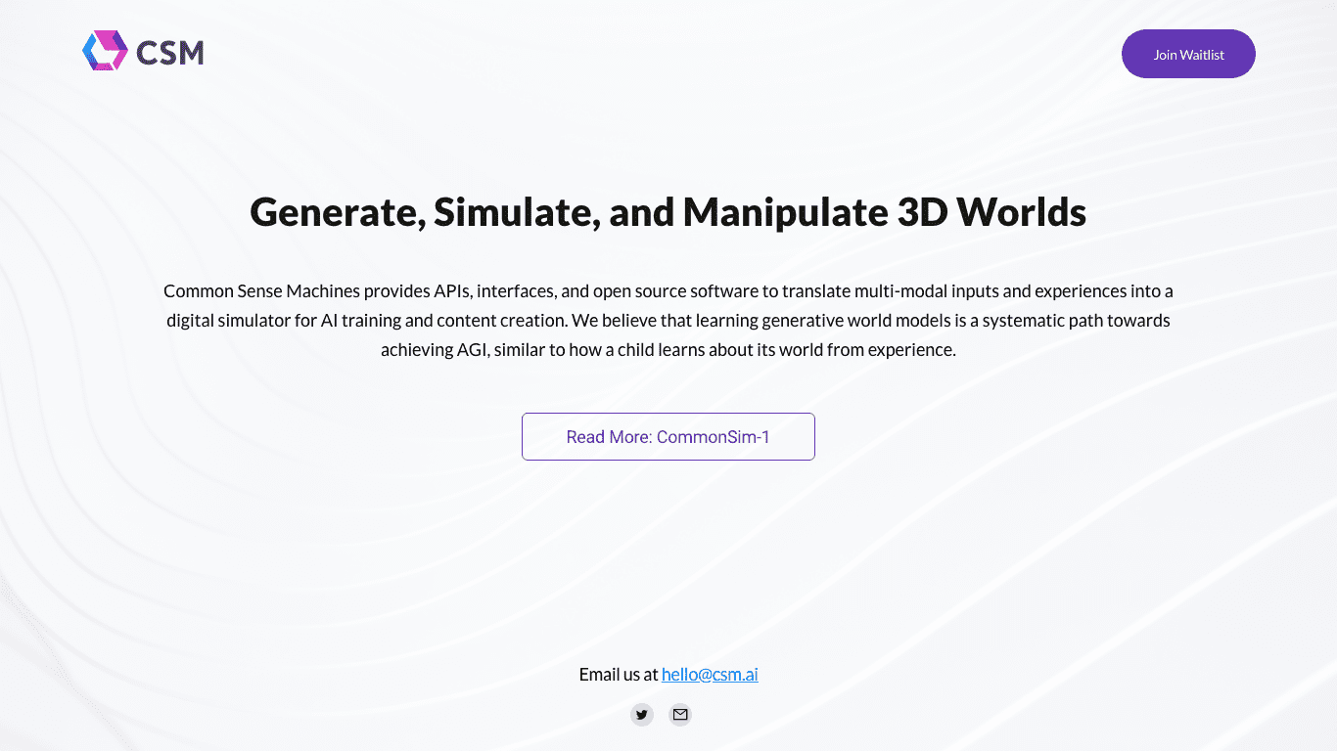Click the hello@csm.ai email link
1337x751 pixels.
(710, 675)
